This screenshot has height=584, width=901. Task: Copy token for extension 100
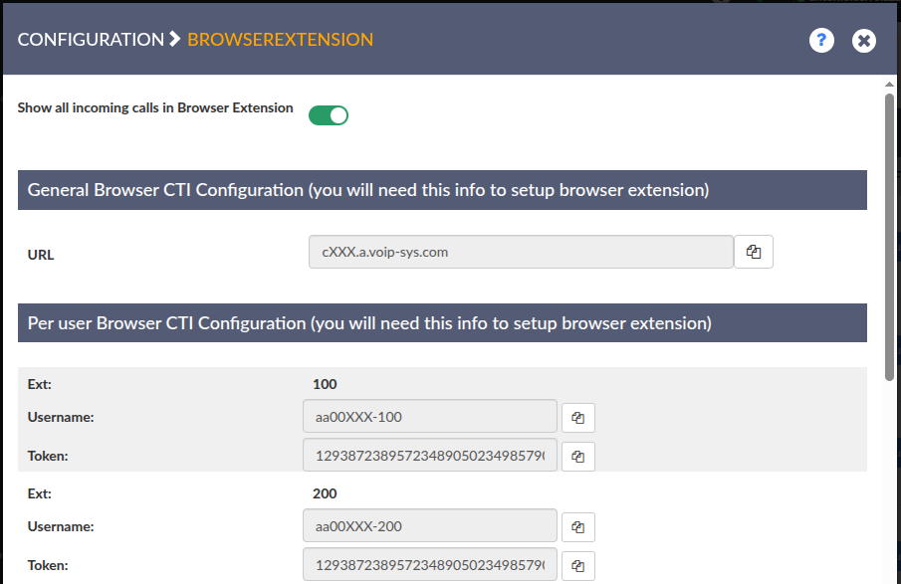(577, 457)
